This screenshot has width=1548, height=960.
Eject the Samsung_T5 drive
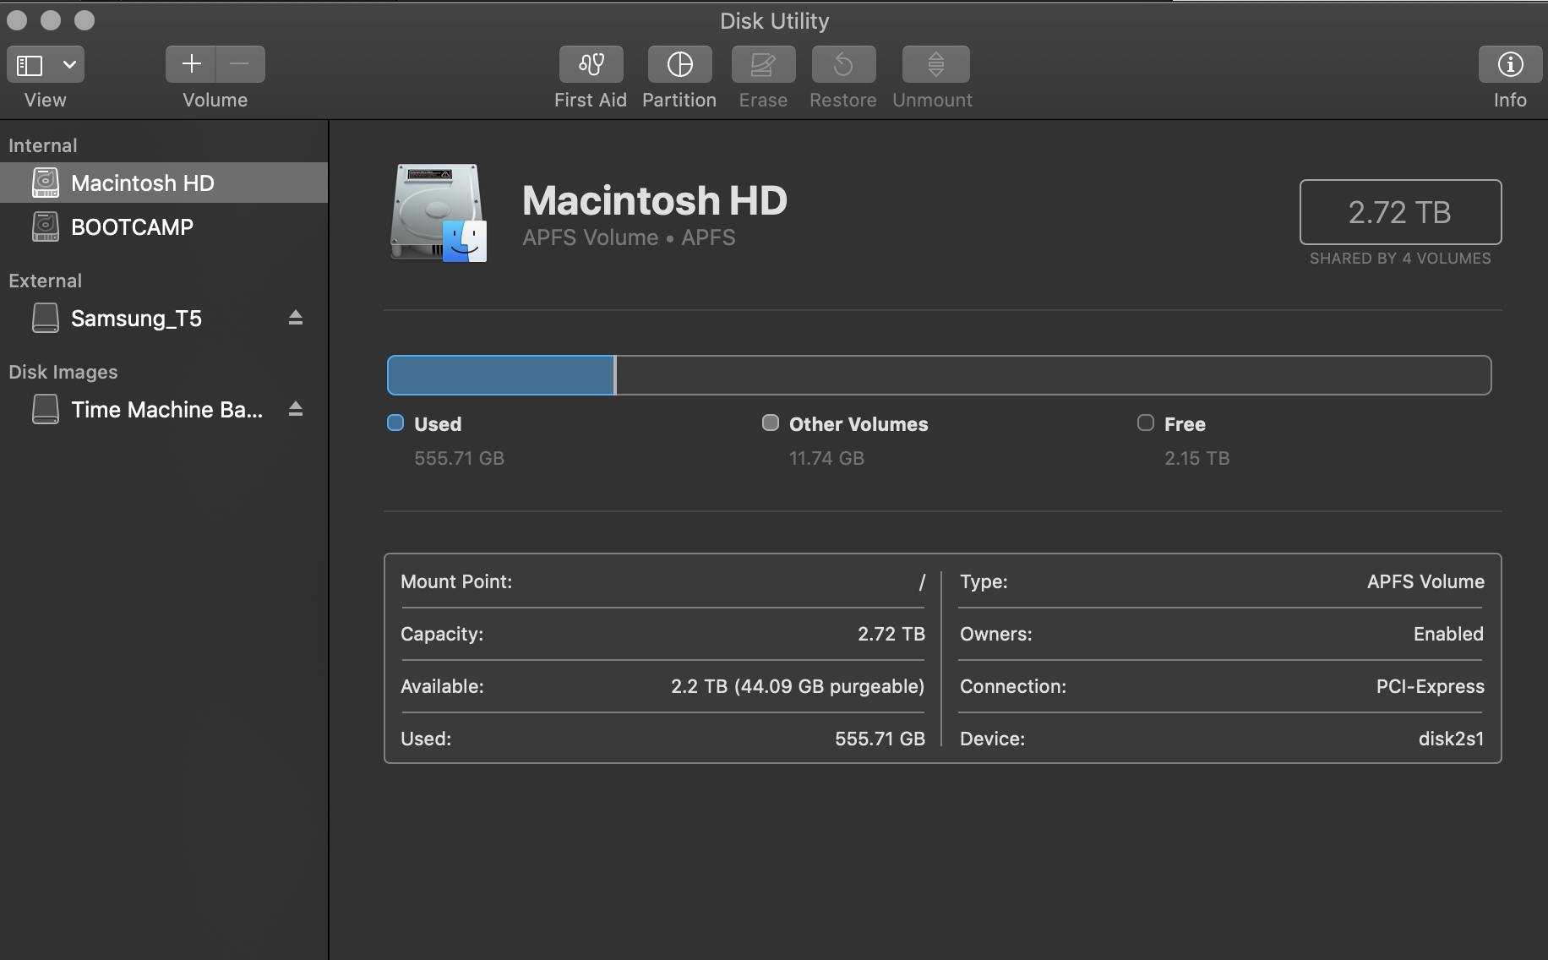[x=295, y=318]
